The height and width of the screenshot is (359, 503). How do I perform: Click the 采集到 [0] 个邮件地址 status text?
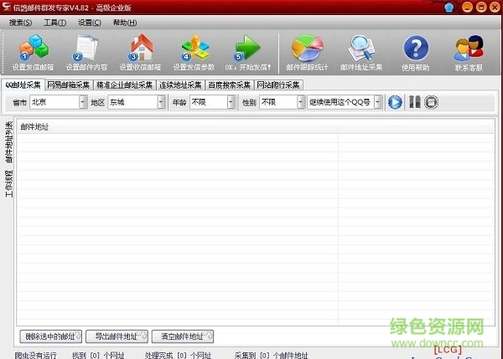(271, 355)
